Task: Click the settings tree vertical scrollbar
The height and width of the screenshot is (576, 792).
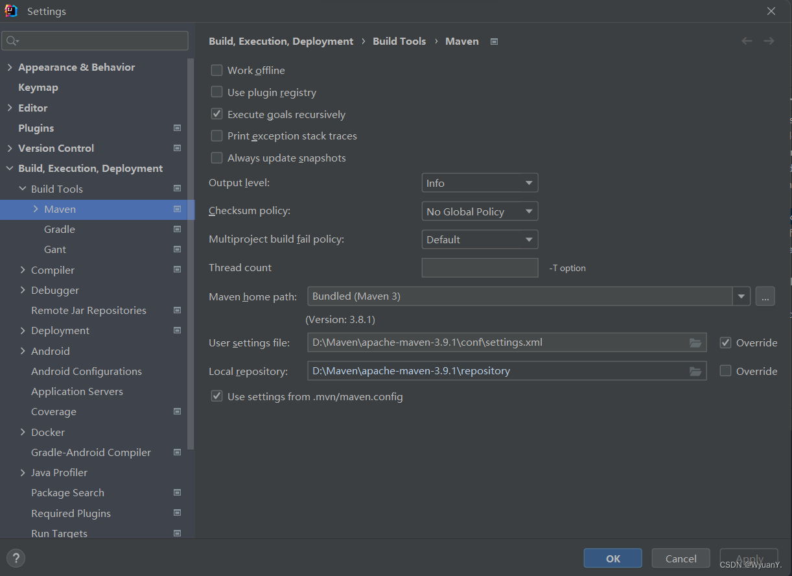Action: (191, 253)
